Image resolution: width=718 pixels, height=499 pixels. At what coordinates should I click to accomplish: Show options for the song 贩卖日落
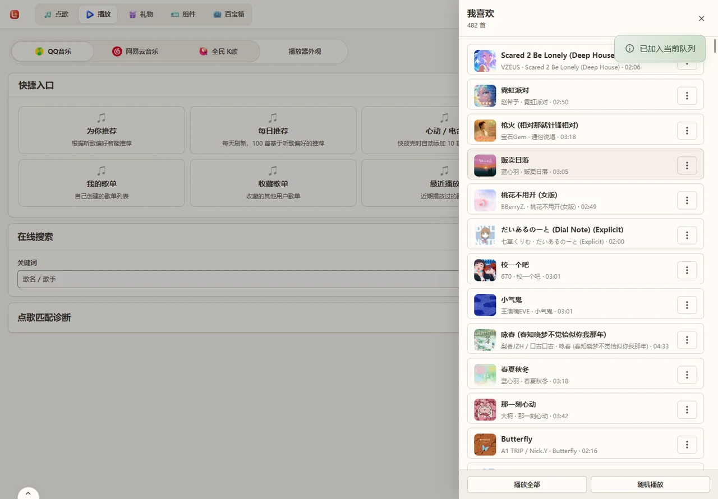coord(687,165)
